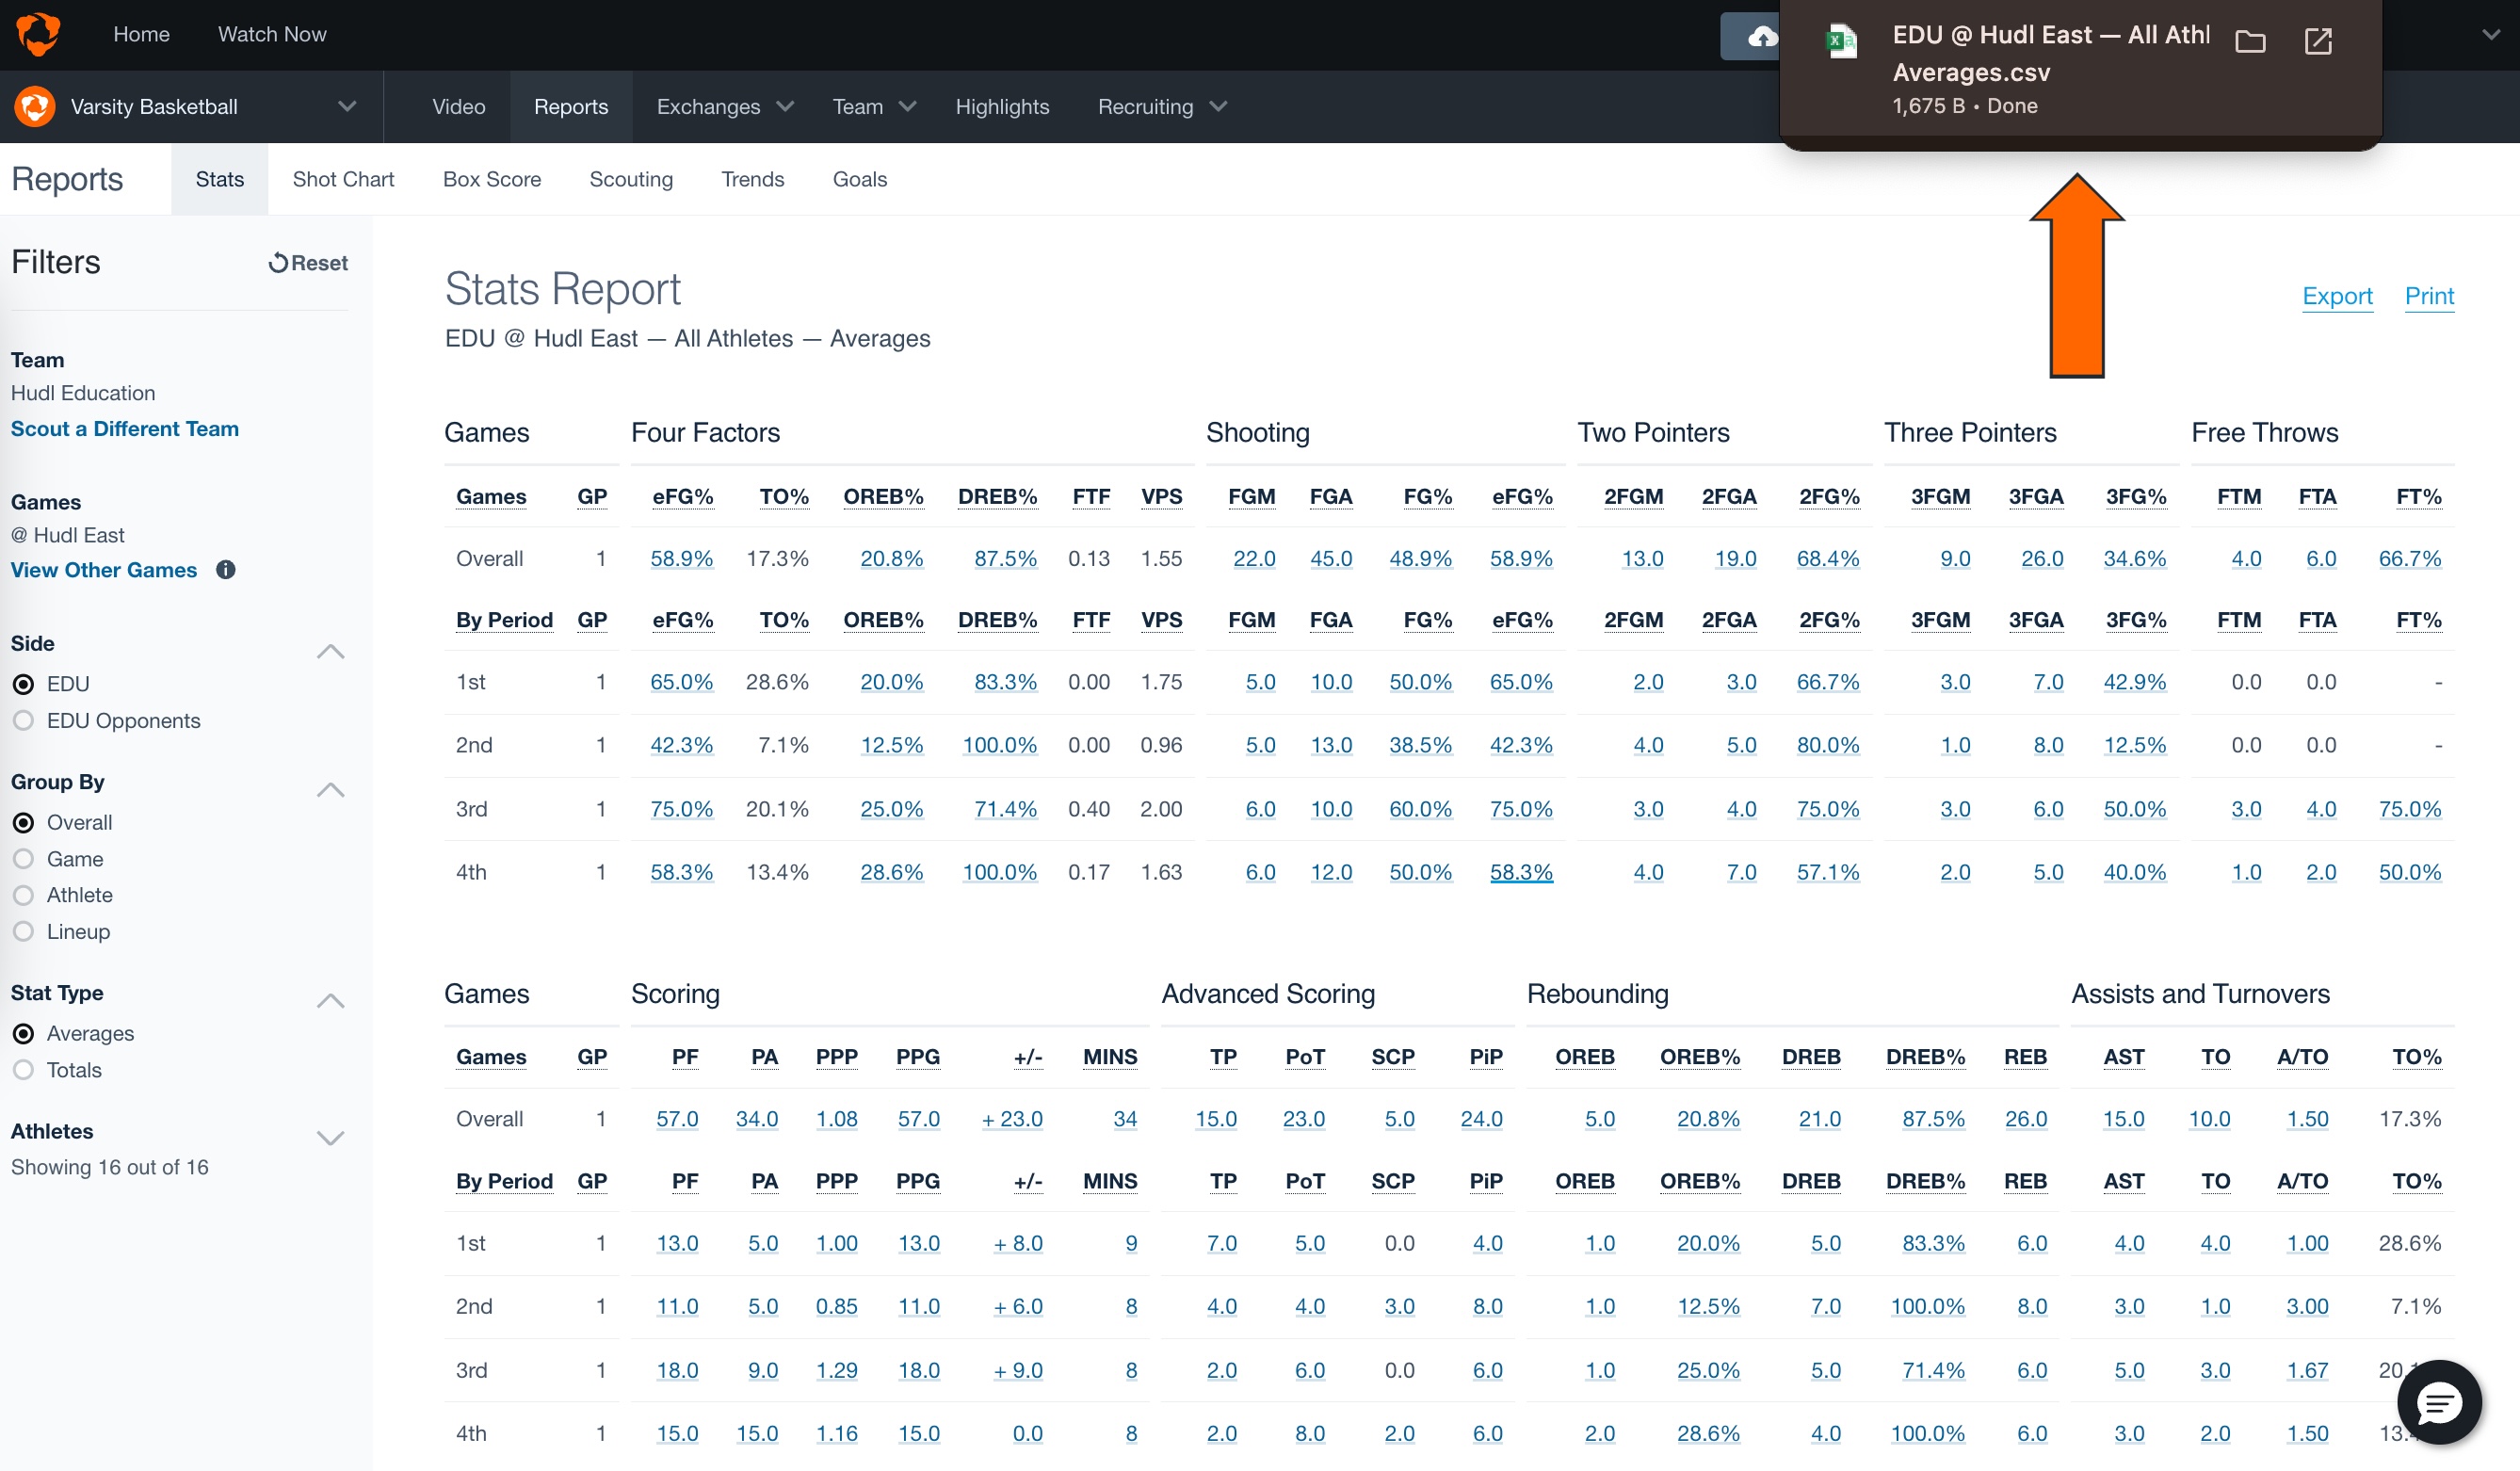Open the chat support bubble
The image size is (2520, 1471).
2439,1403
